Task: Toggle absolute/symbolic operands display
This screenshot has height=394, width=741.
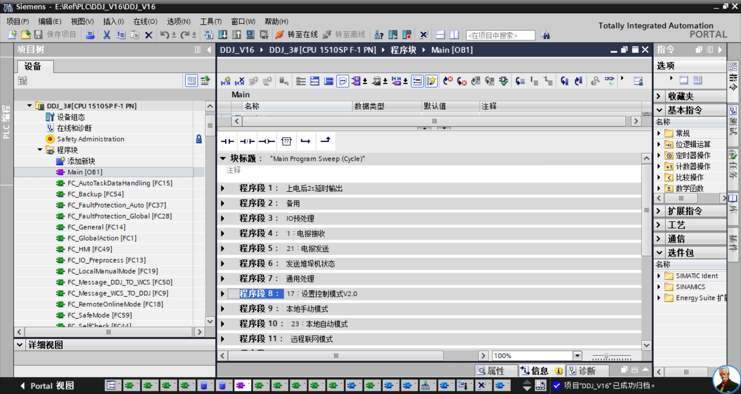Action: 356,81
